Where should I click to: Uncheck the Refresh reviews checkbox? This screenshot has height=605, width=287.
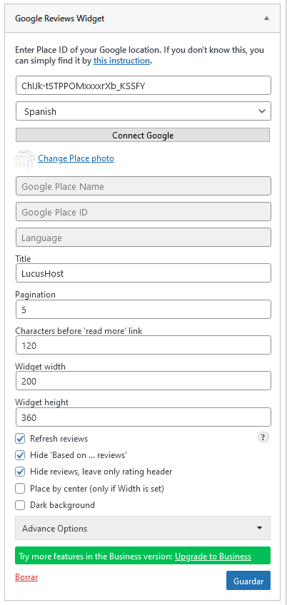[x=20, y=439]
